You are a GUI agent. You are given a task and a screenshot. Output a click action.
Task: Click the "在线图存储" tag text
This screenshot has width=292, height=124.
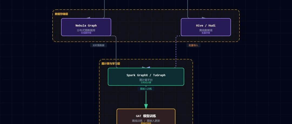click(86, 33)
